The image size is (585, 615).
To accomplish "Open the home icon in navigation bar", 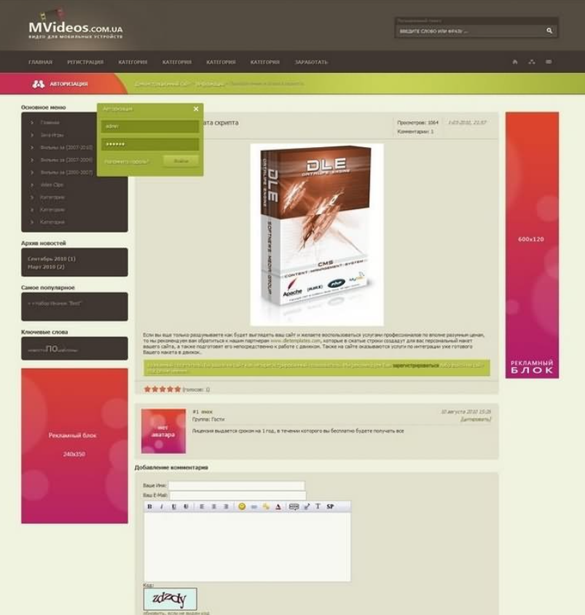I will 515,62.
